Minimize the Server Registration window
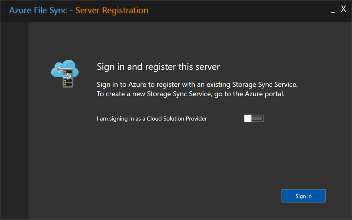The width and height of the screenshot is (352, 220). [x=333, y=11]
